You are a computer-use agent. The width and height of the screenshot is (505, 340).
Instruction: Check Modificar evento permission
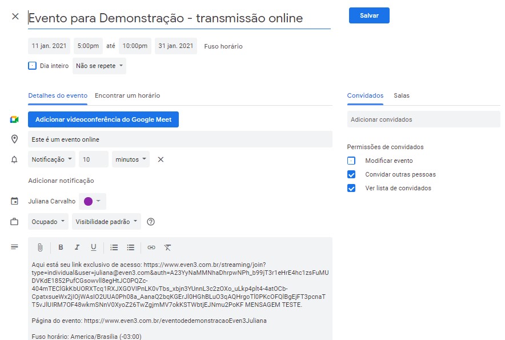point(351,161)
